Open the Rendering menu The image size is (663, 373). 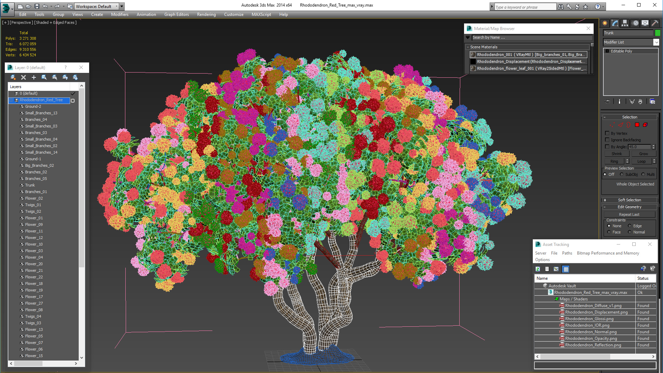(206, 15)
